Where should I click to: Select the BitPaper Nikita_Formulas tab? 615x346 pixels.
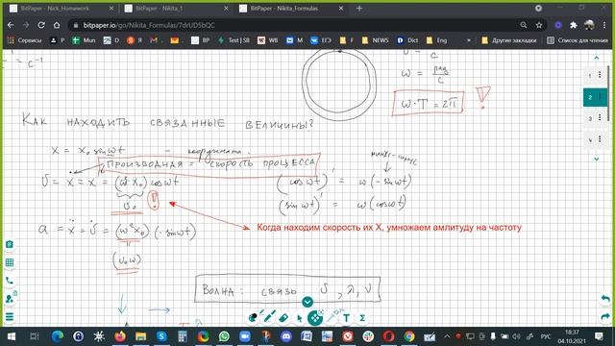[291, 9]
